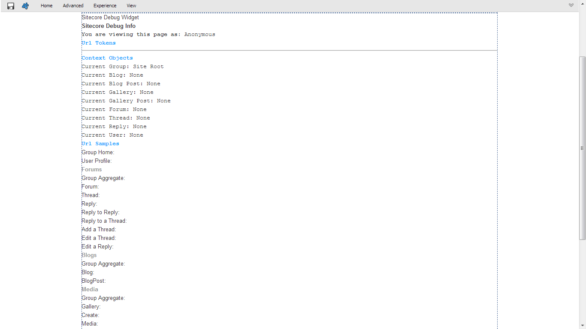Expand the ribbon with the chevron arrow

click(x=571, y=5)
